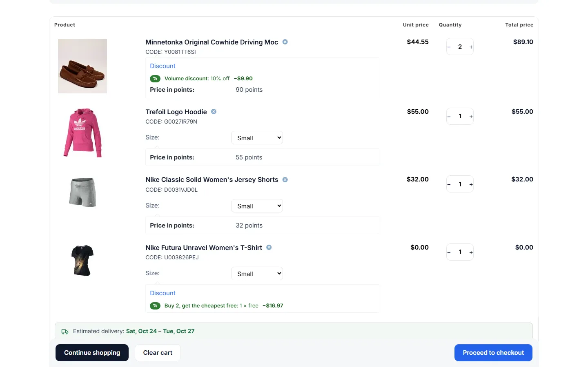This screenshot has width=588, height=367.
Task: Click quantity field of Minnetonka Driving Moc
Action: tap(460, 47)
